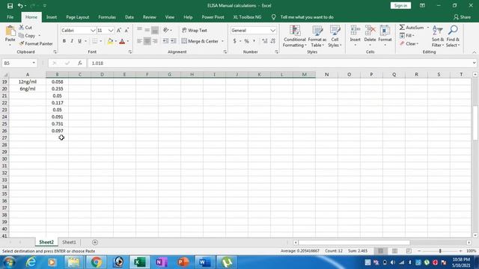
Task: Open the General number format dropdown
Action: point(272,31)
